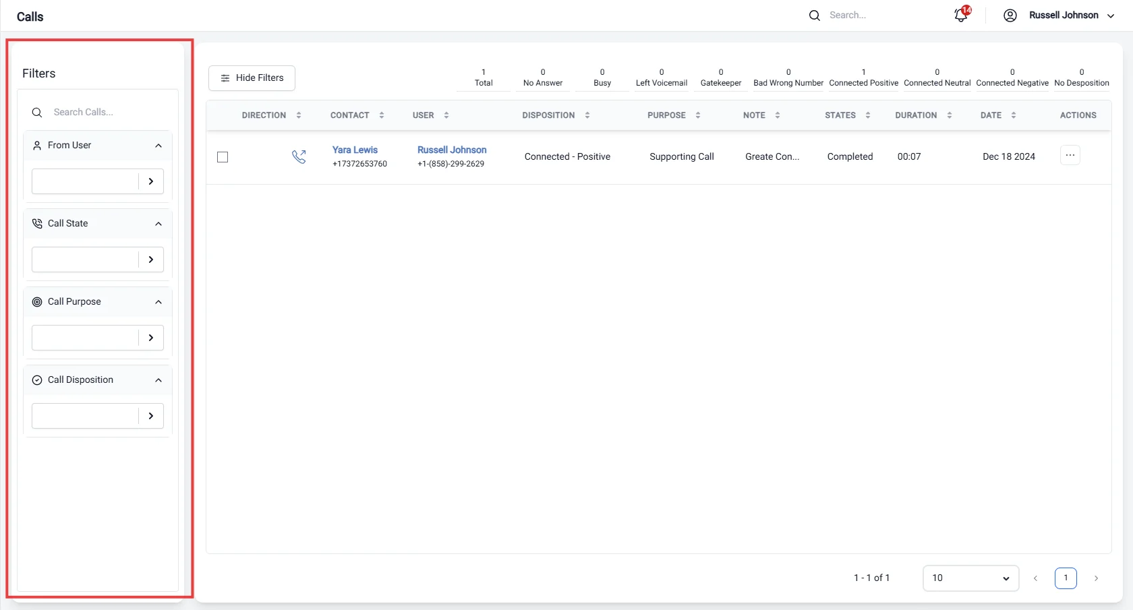Click the Call Purpose target icon
The width and height of the screenshot is (1133, 610).
point(37,302)
